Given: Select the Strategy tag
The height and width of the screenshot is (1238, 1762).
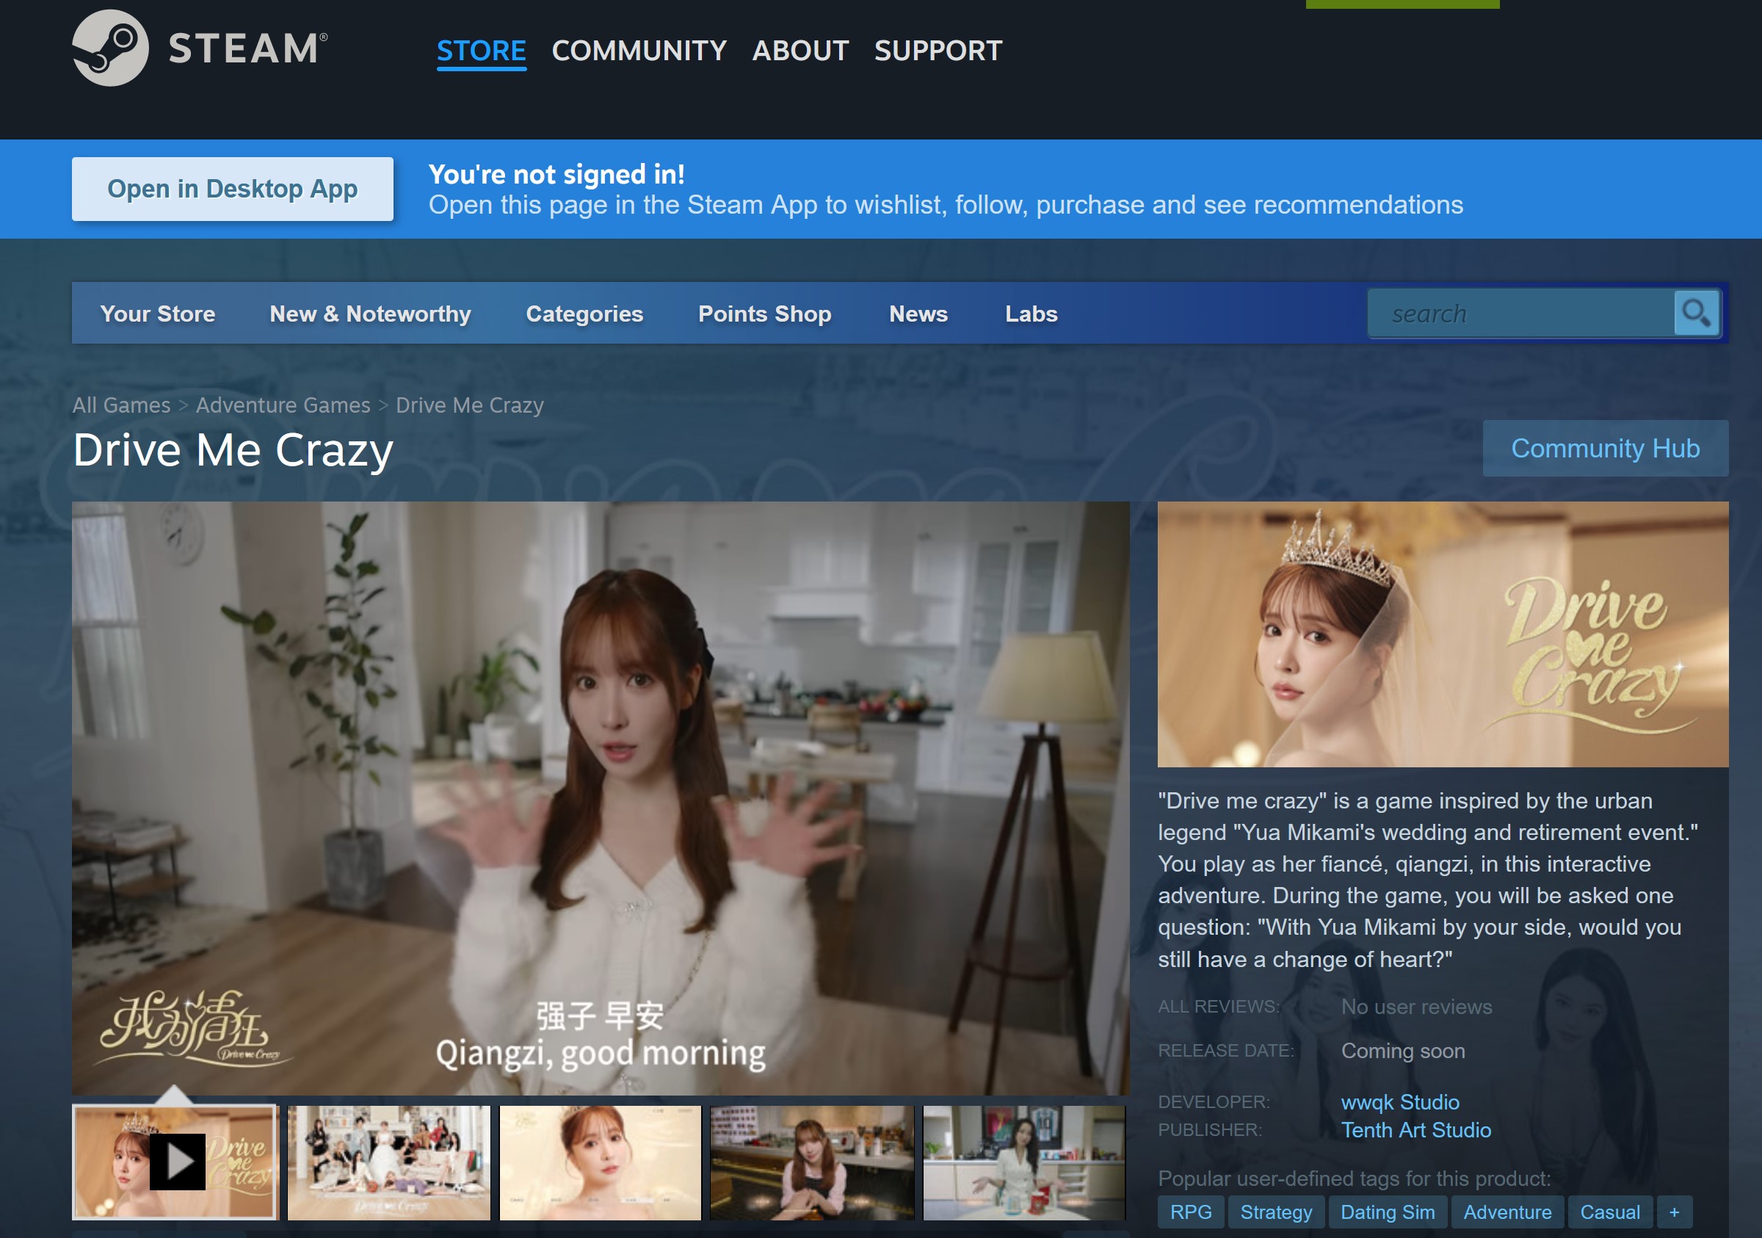Looking at the screenshot, I should [x=1275, y=1212].
